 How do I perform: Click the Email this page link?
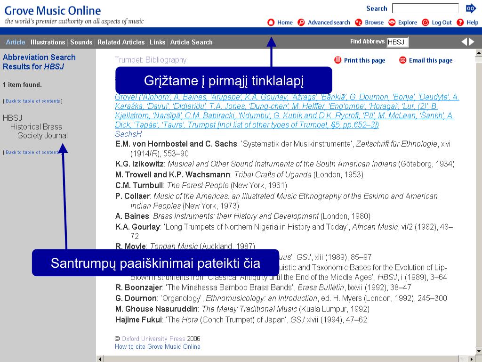tap(431, 60)
